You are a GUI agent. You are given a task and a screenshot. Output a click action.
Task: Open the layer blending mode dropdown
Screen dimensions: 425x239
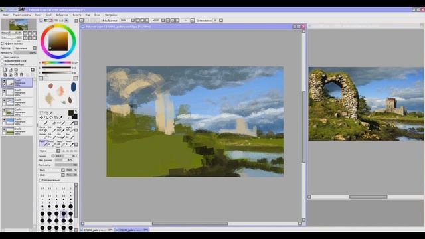click(x=35, y=48)
